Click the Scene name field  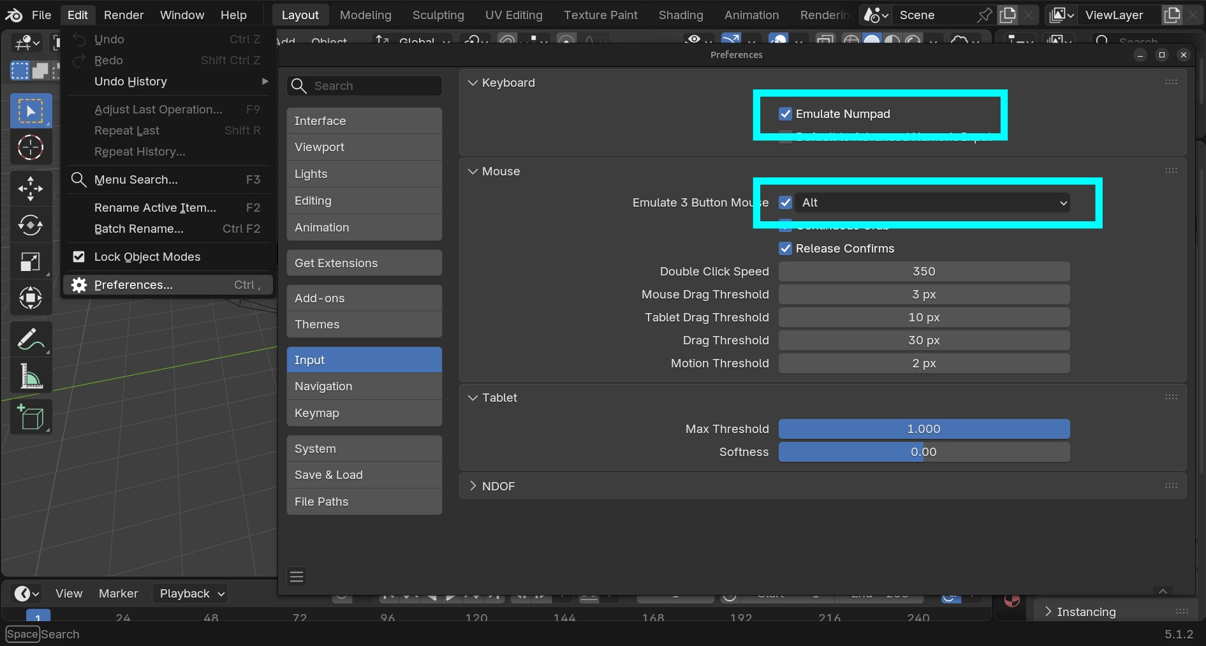coord(933,15)
